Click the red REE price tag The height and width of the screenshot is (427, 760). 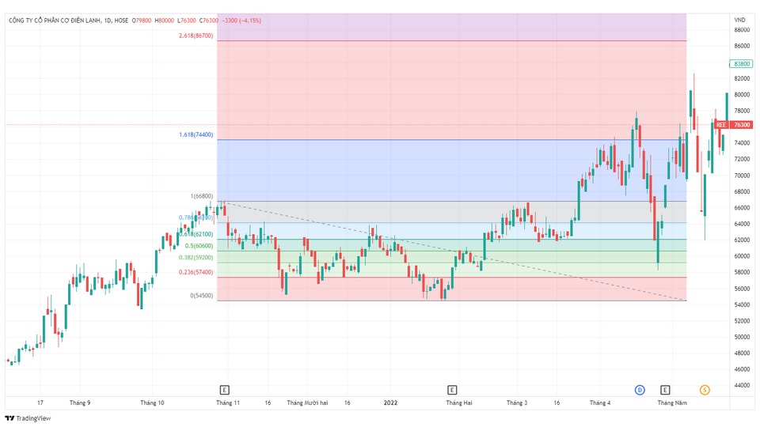[731, 125]
